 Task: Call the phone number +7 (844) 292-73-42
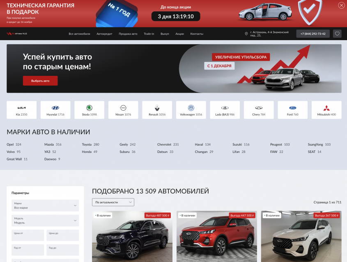tap(313, 34)
